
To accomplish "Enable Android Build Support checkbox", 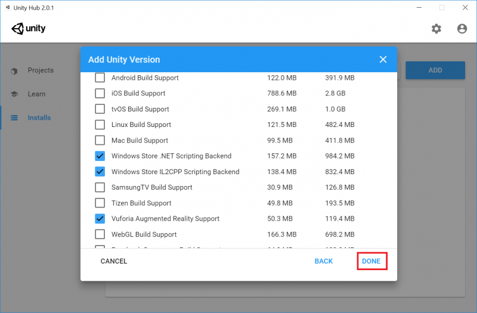I will pyautogui.click(x=100, y=78).
